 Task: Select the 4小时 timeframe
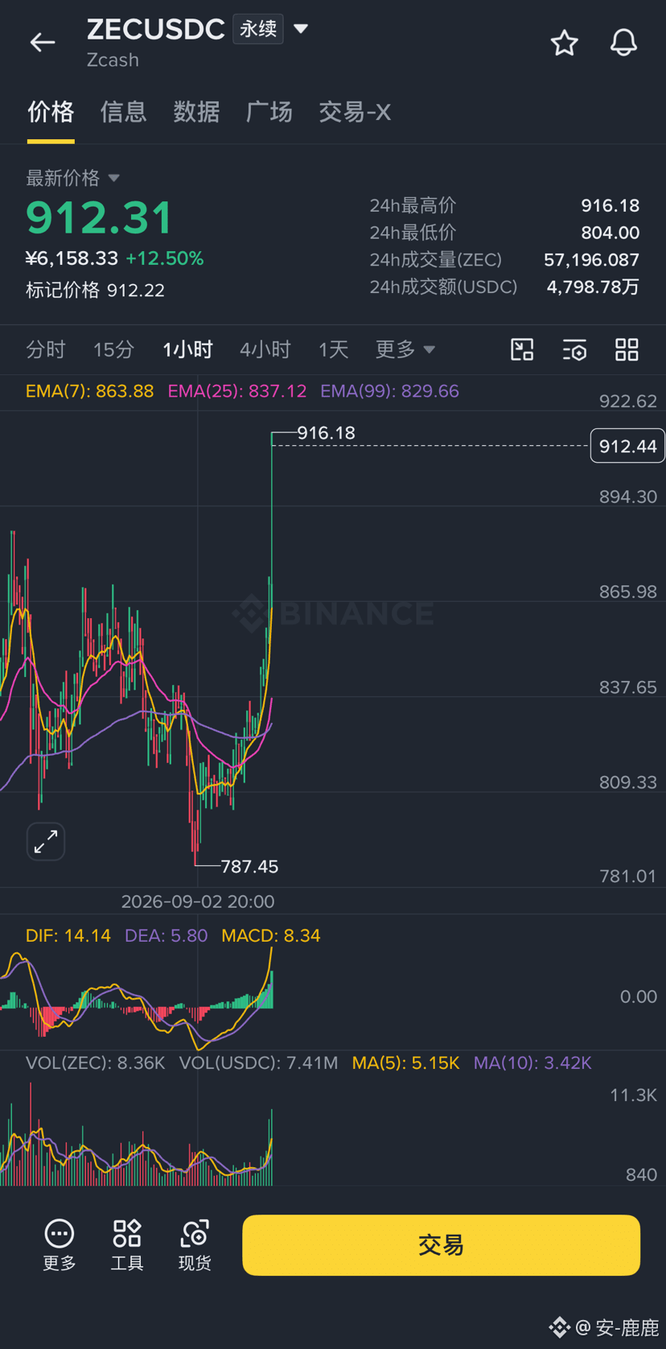pos(265,349)
